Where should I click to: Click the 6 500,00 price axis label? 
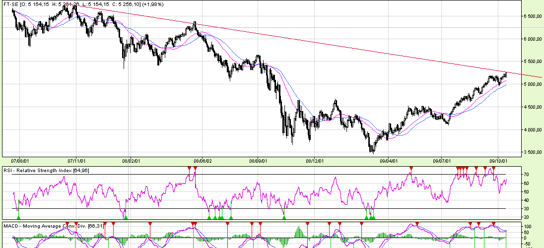tap(532, 16)
